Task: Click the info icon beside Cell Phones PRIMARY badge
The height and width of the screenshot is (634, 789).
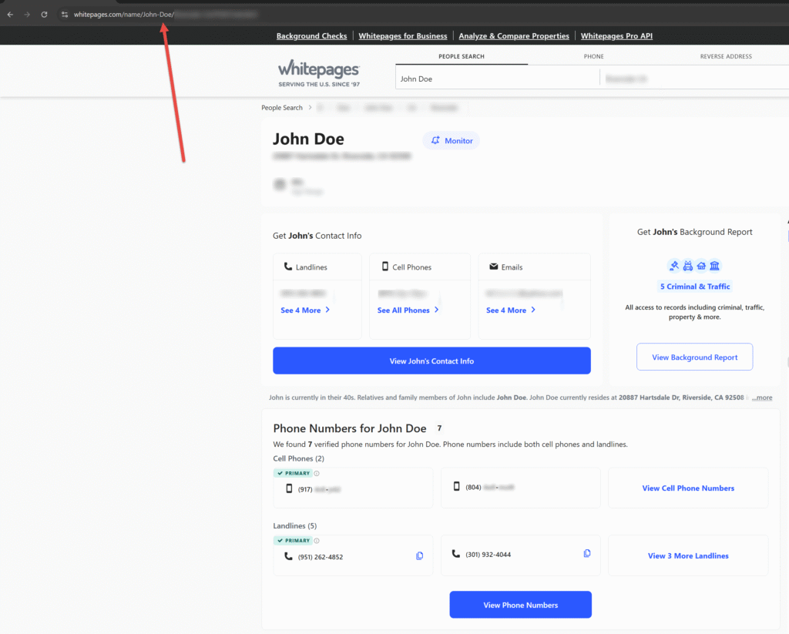Action: click(x=317, y=473)
